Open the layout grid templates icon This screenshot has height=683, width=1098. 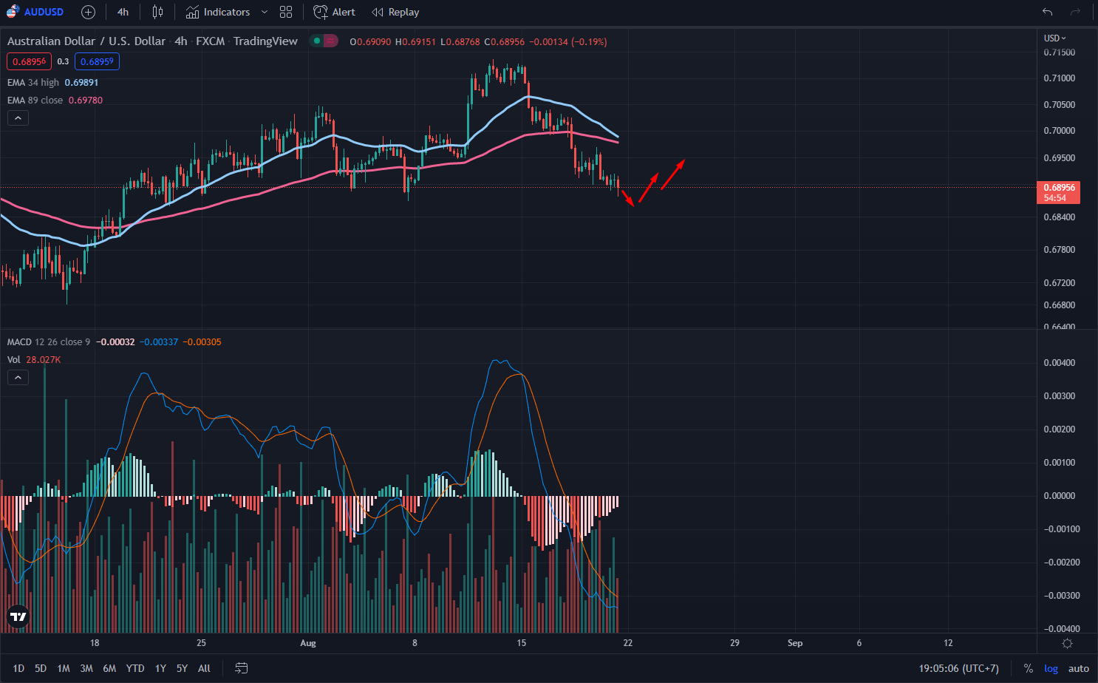click(286, 12)
